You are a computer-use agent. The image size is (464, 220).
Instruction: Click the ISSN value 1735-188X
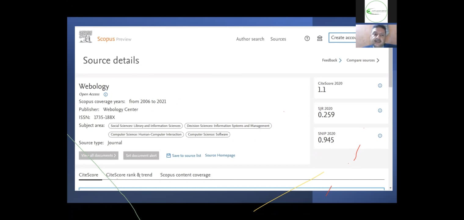104,117
